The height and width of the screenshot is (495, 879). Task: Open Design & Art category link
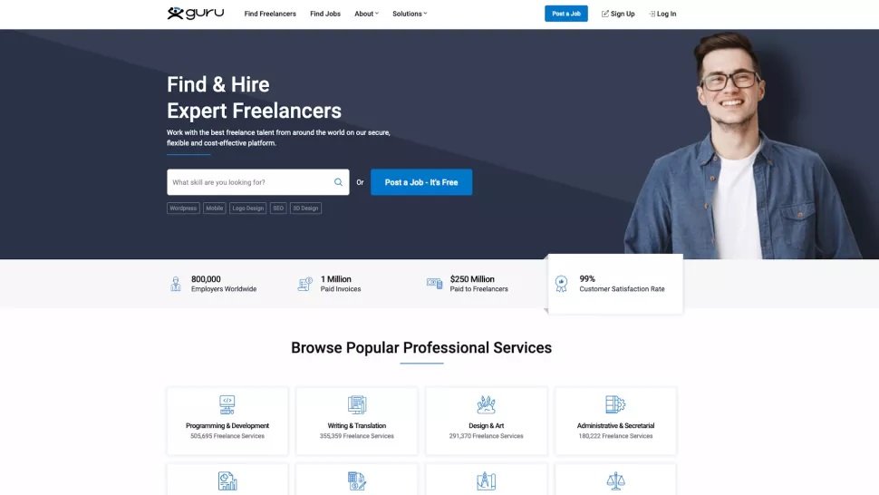pos(486,425)
